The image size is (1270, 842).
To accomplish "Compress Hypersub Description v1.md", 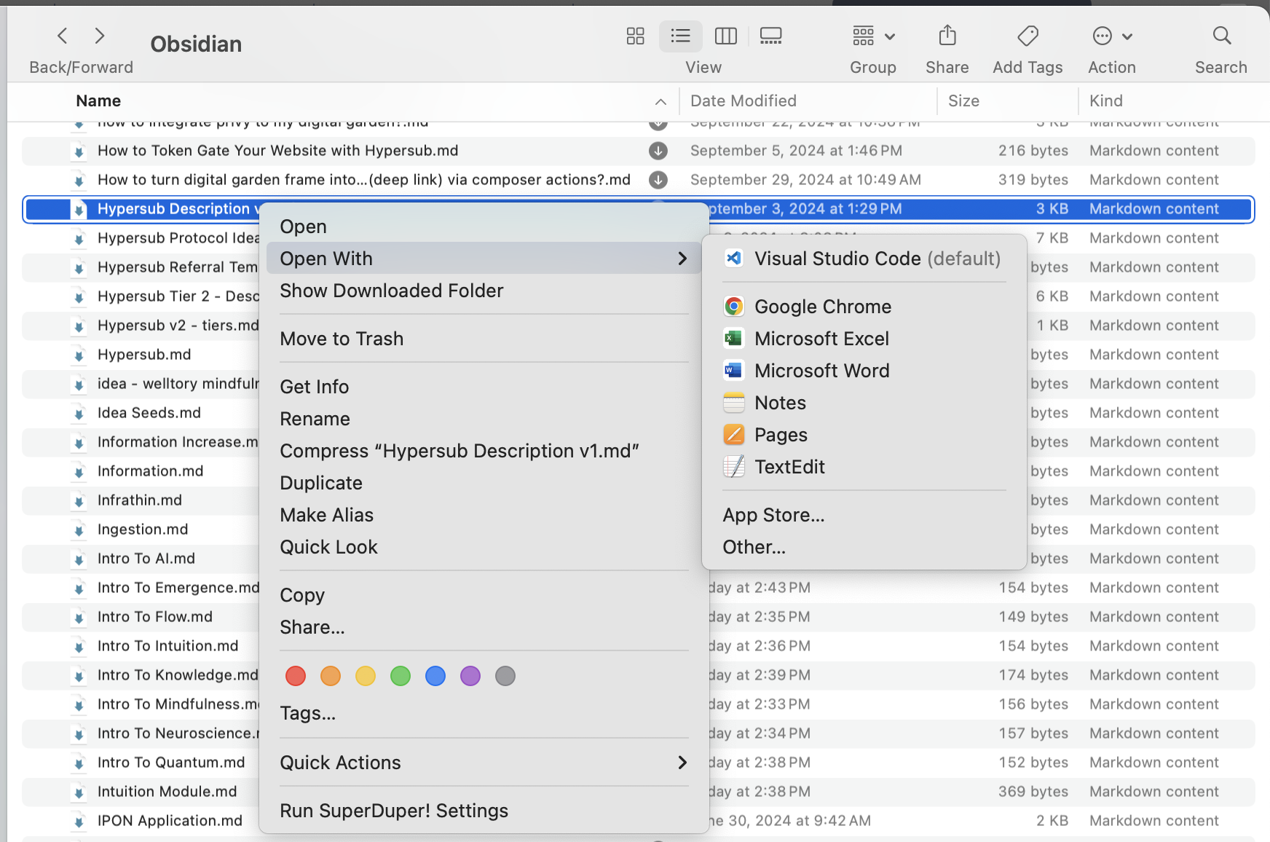I will tap(484, 451).
